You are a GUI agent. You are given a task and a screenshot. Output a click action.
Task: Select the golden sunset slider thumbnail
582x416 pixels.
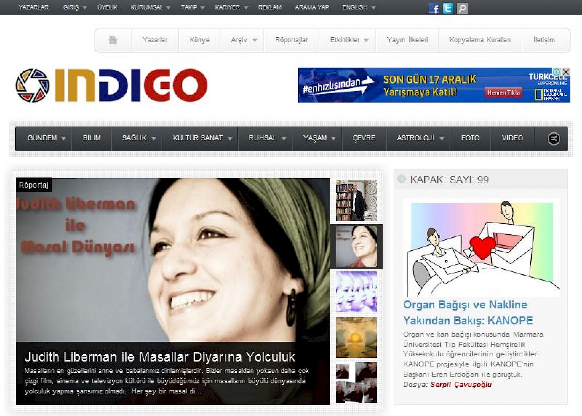click(356, 337)
